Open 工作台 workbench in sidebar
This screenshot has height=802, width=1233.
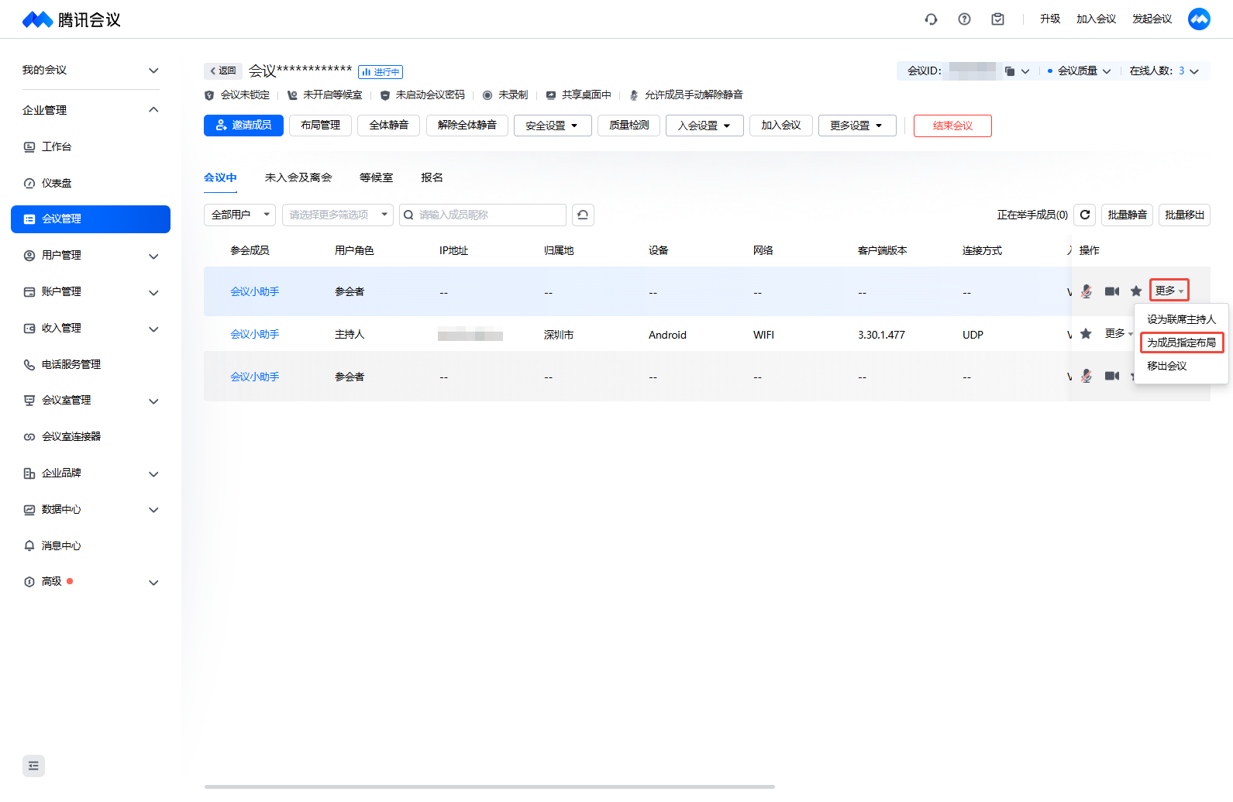coord(91,146)
